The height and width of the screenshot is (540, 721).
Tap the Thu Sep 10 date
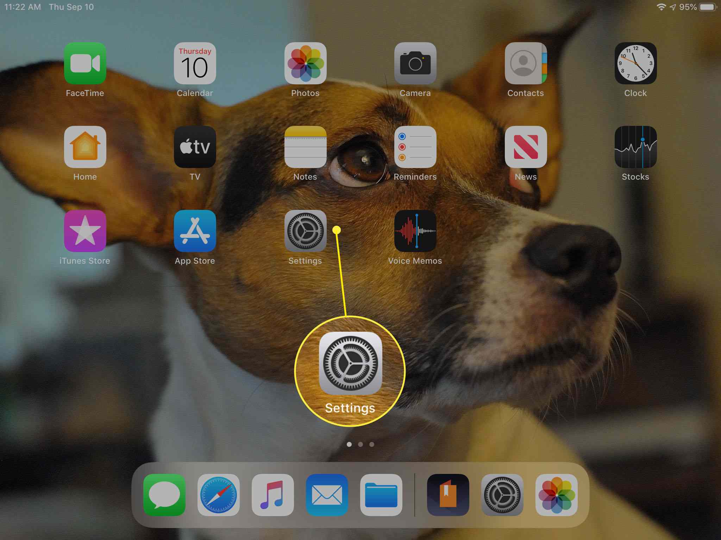click(71, 7)
